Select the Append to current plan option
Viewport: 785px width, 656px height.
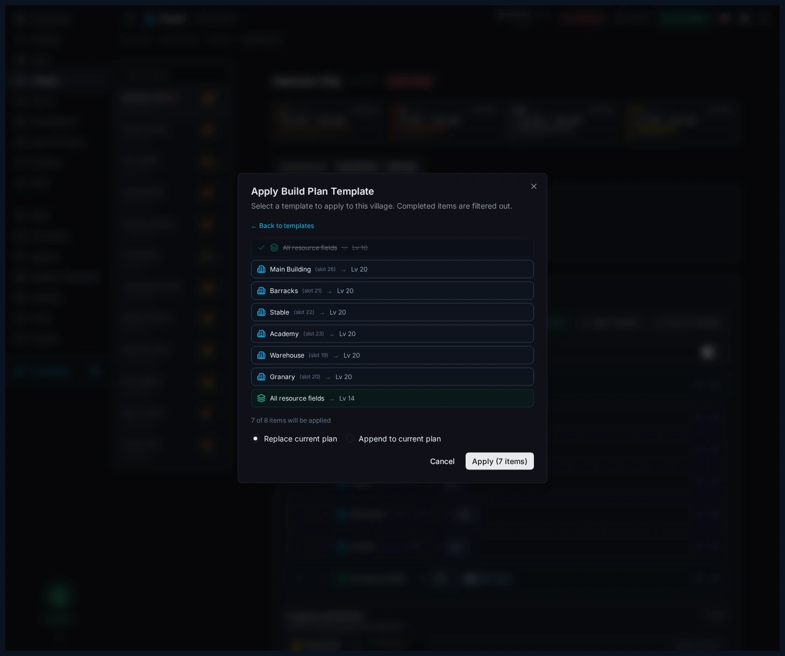[350, 438]
